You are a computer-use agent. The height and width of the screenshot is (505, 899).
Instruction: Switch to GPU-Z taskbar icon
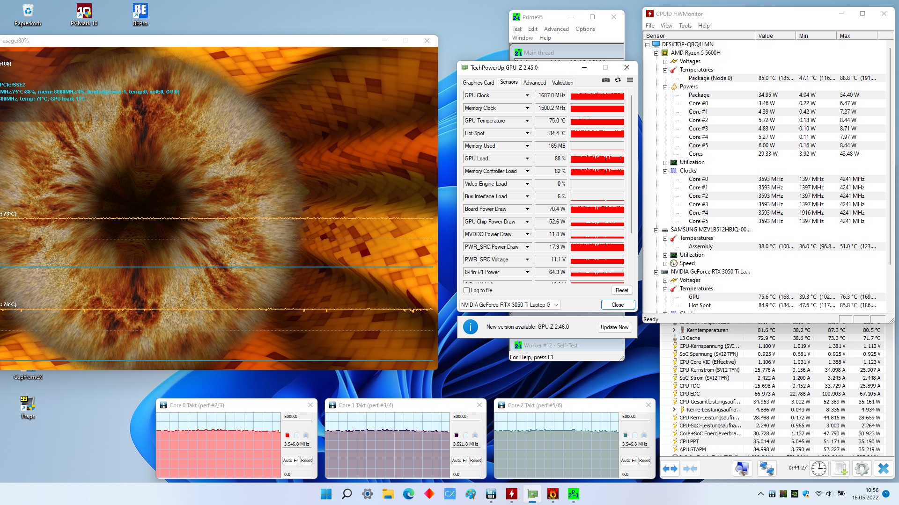532,494
